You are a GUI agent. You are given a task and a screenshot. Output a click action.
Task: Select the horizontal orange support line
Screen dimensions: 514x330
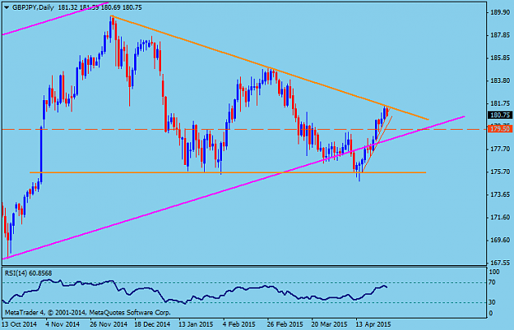coord(228,172)
